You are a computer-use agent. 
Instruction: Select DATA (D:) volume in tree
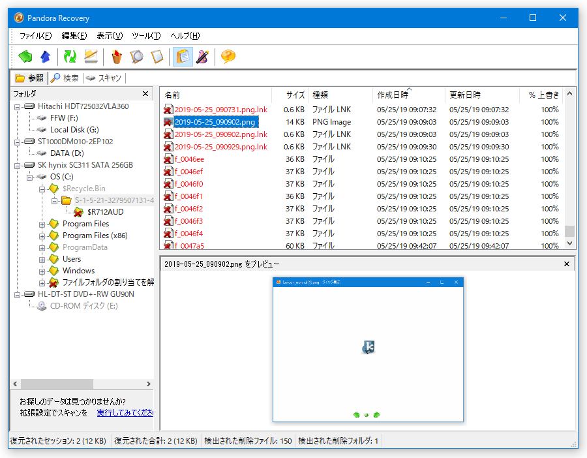tap(67, 153)
